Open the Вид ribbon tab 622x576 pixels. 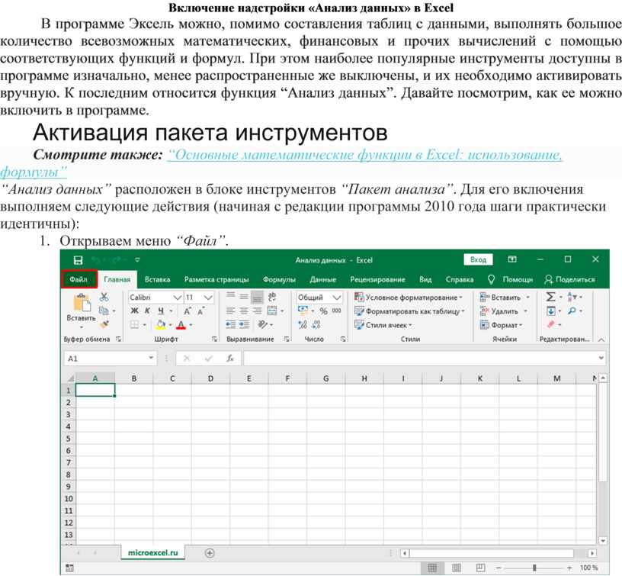pos(425,279)
